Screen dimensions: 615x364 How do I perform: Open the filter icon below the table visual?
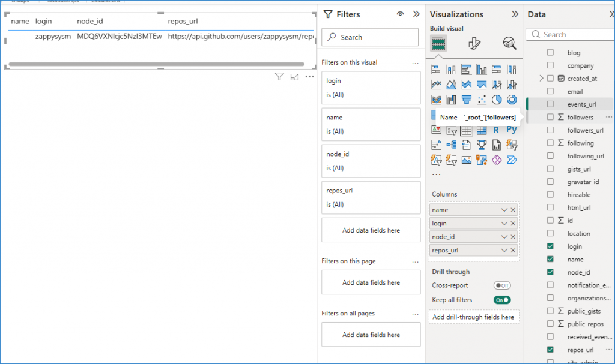(279, 77)
